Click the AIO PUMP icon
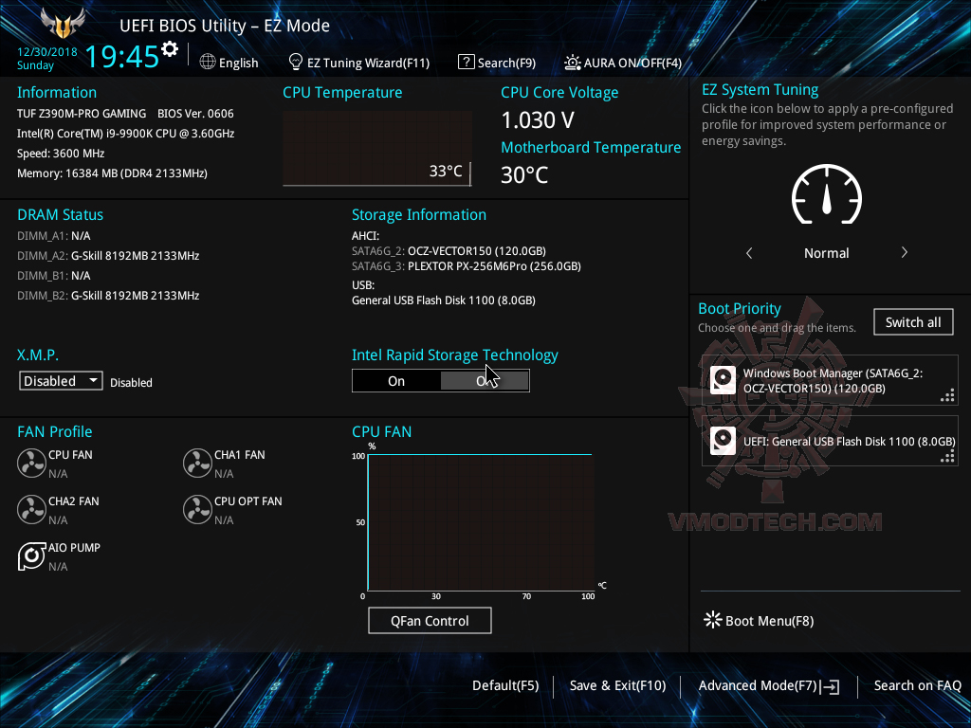971x728 pixels. point(32,555)
